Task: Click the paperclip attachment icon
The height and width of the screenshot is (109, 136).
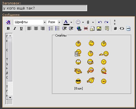Action: [88, 22]
